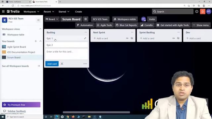Open the iOS Documentation Project board
The height and width of the screenshot is (119, 212).
(x=21, y=52)
